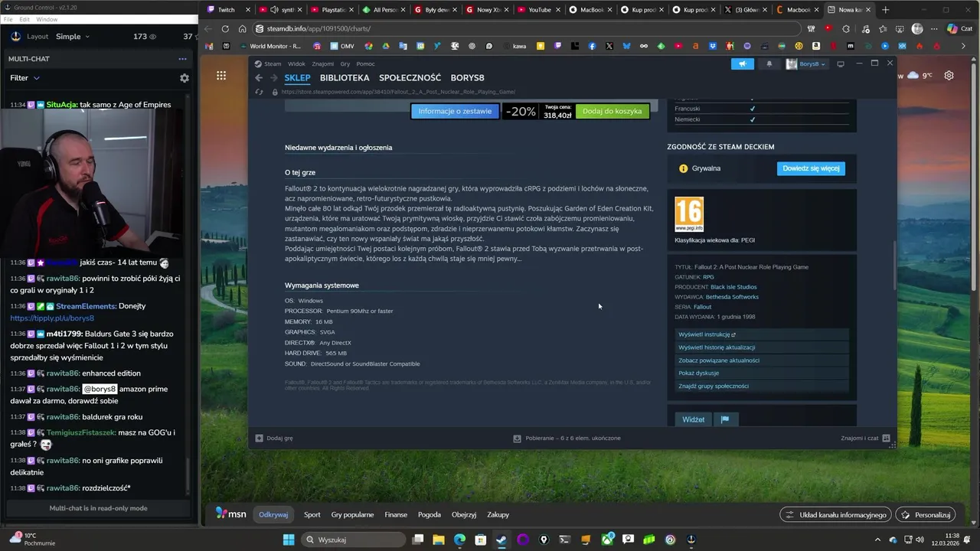Click the Widżet button
Viewport: 980px width, 551px height.
pyautogui.click(x=693, y=419)
